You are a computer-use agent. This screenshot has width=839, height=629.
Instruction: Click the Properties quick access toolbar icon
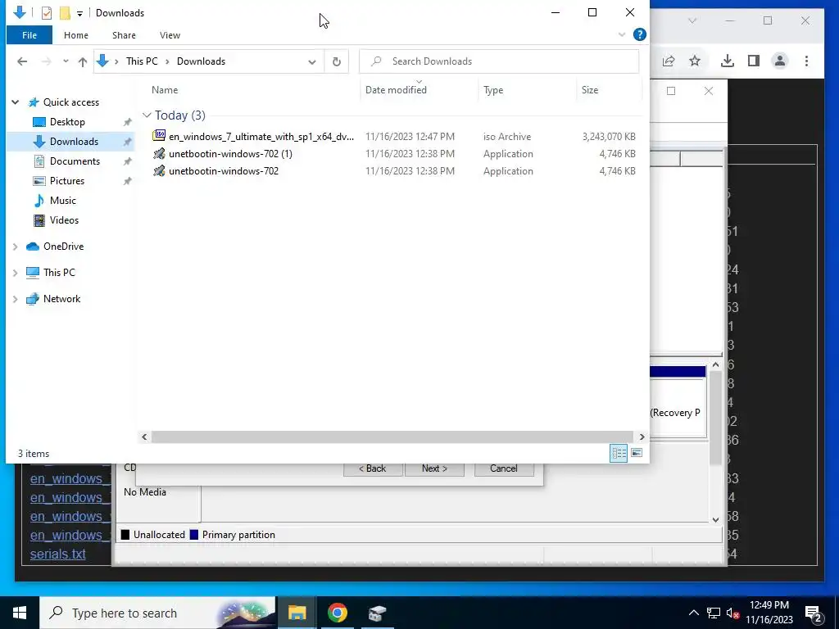(46, 13)
